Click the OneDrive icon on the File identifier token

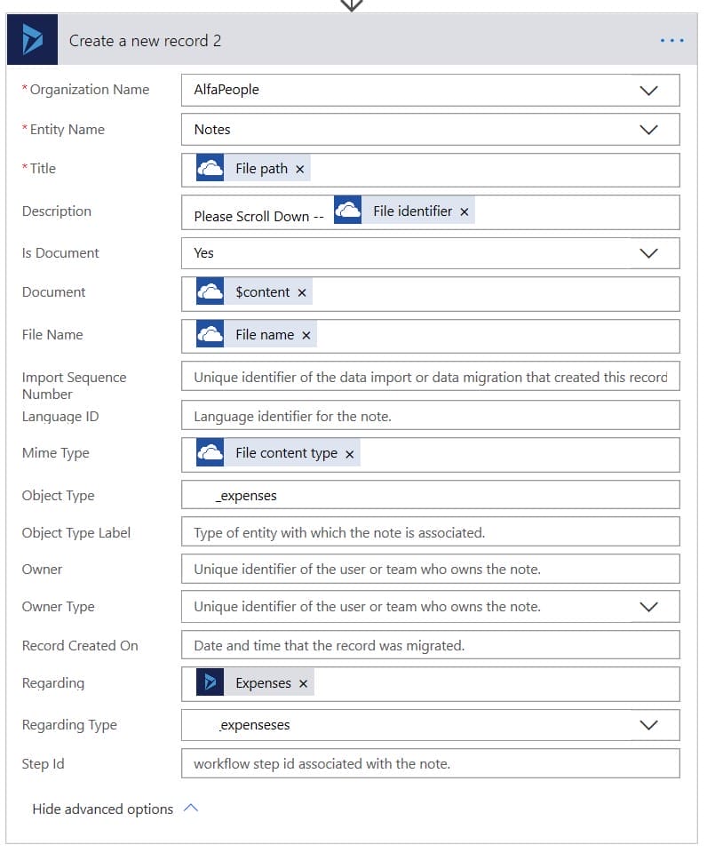[346, 211]
